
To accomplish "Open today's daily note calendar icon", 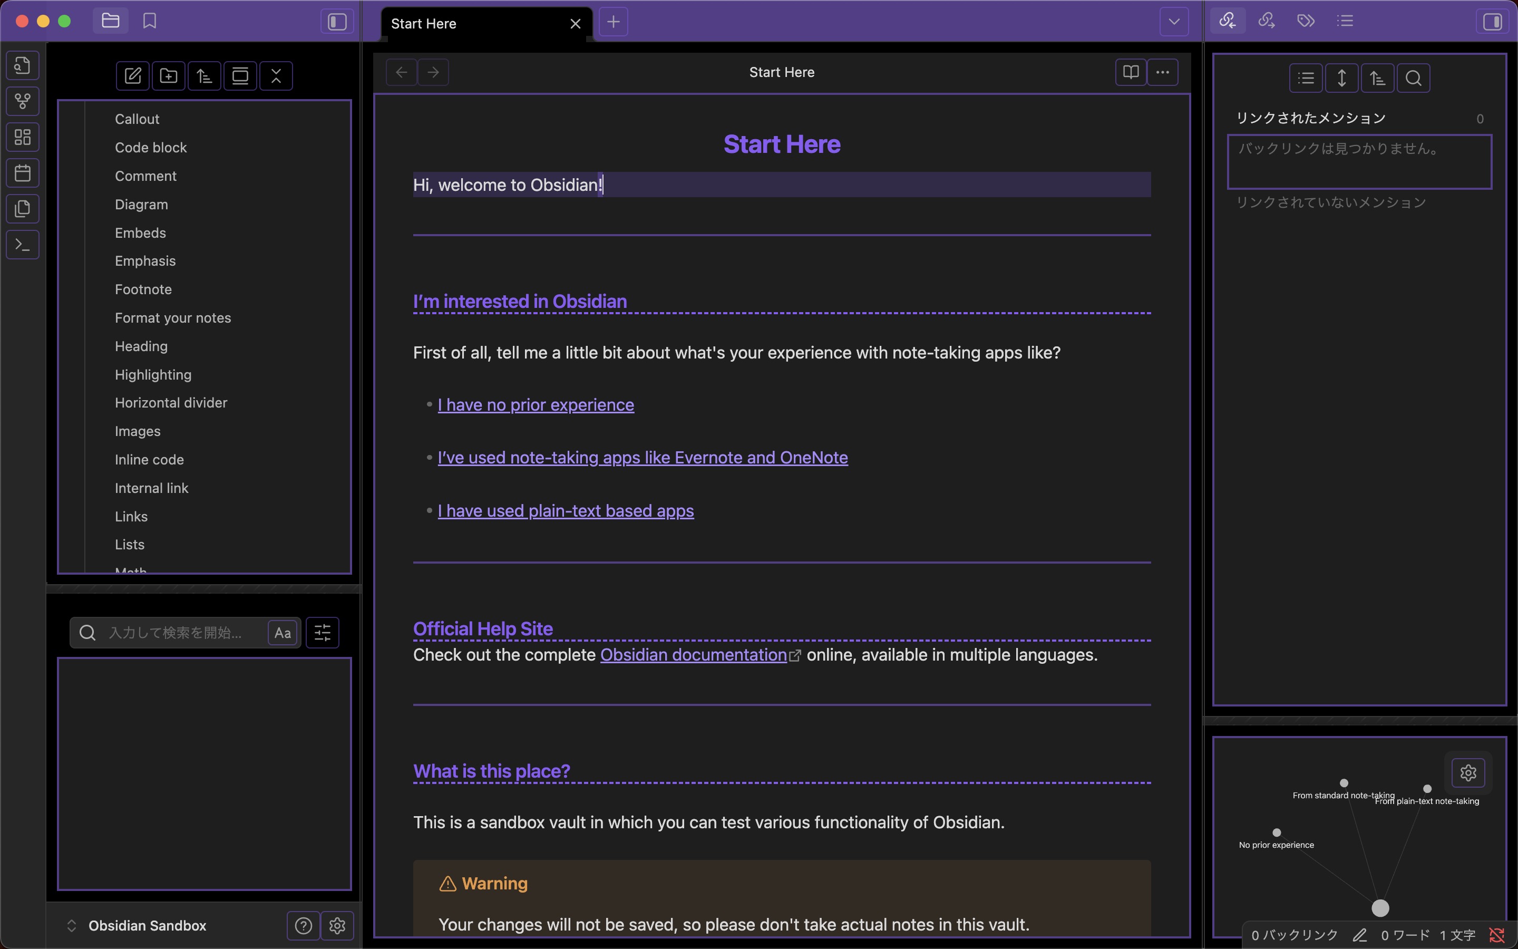I will click(23, 172).
